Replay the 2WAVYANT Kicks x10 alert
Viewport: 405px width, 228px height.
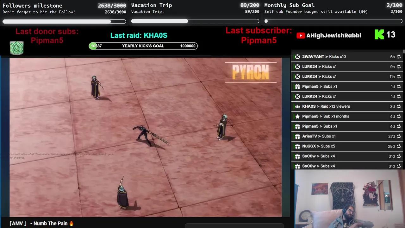click(399, 57)
